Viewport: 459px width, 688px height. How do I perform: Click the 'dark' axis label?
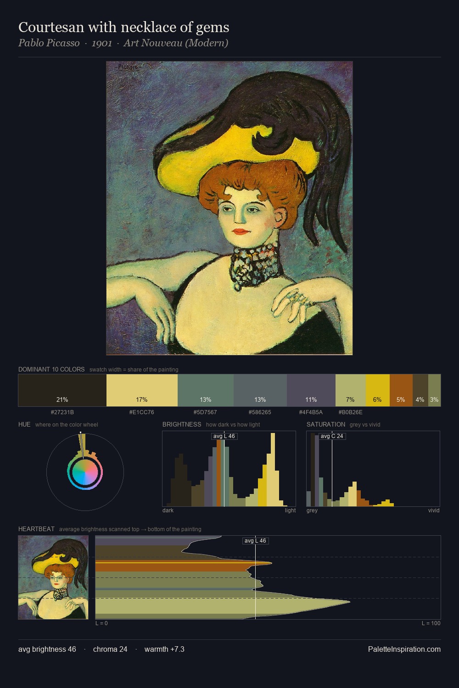pyautogui.click(x=168, y=510)
